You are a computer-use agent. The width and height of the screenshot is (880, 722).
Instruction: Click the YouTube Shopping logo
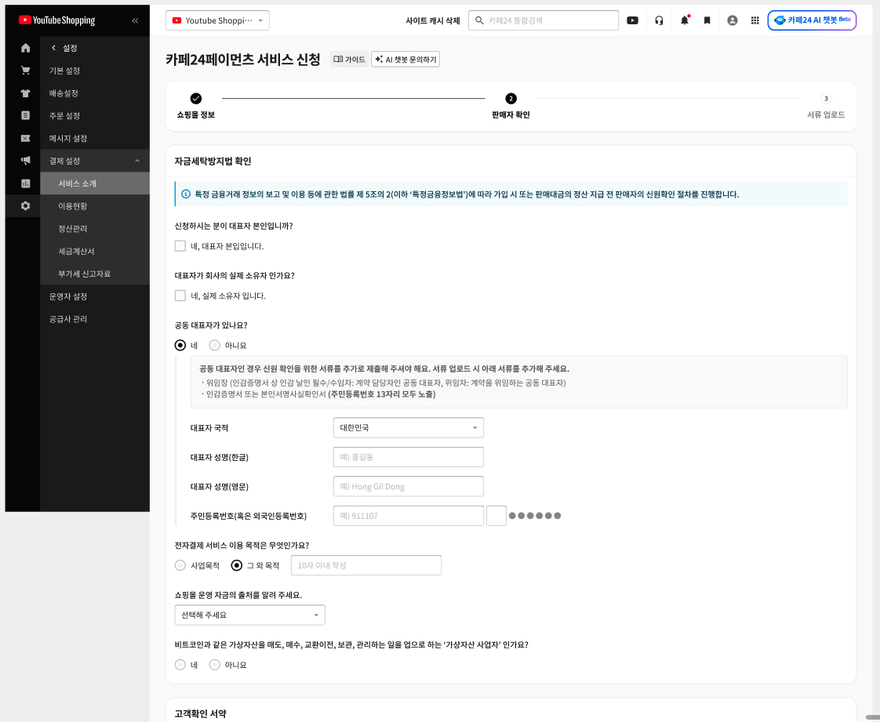click(56, 20)
